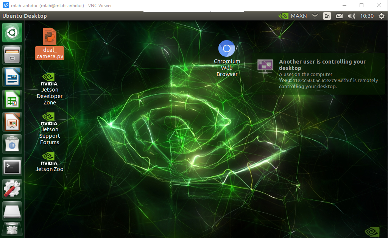This screenshot has height=238, width=388.
Task: Click the Ubuntu Desktop panel title
Action: pos(25,16)
